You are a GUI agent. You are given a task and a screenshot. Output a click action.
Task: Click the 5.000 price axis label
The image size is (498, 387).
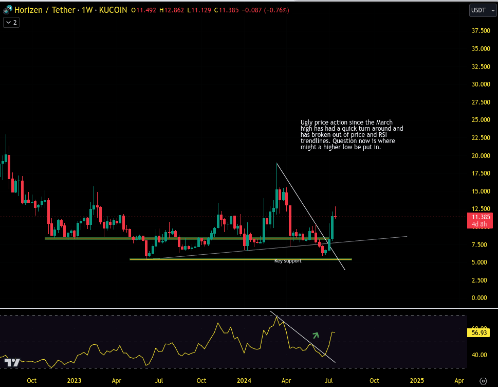tap(479, 262)
